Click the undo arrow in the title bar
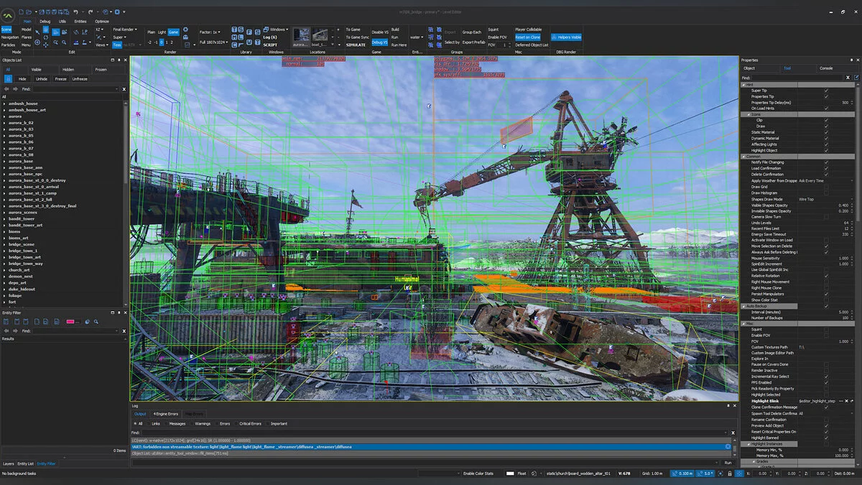The height and width of the screenshot is (485, 862). [75, 11]
